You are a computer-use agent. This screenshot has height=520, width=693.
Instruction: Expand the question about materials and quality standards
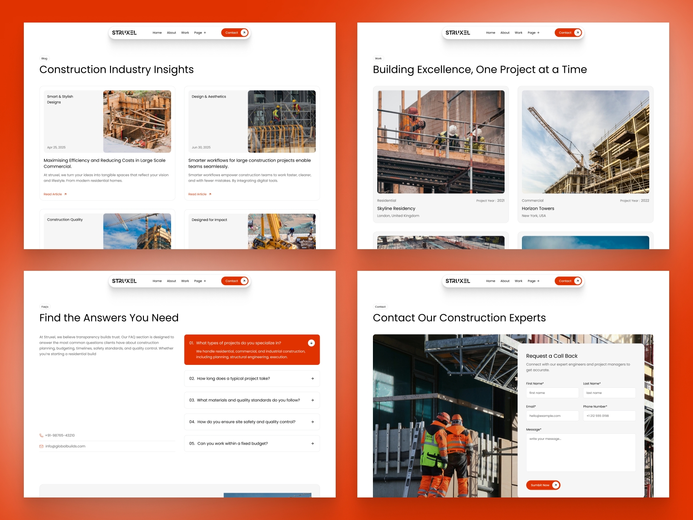click(x=252, y=400)
